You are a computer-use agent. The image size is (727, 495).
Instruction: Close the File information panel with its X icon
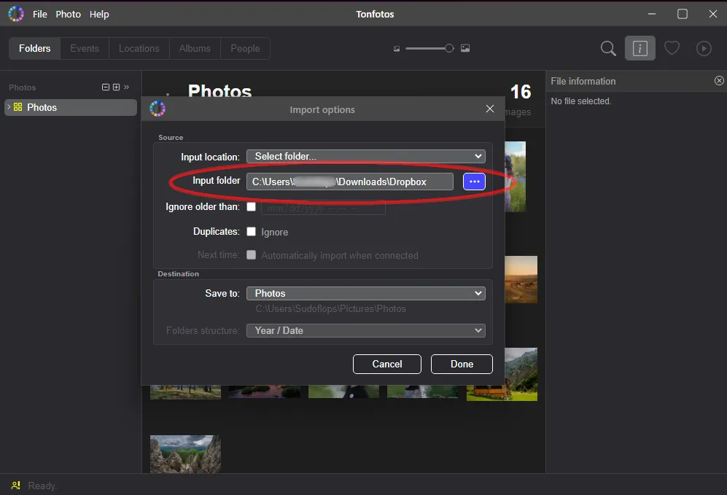719,80
